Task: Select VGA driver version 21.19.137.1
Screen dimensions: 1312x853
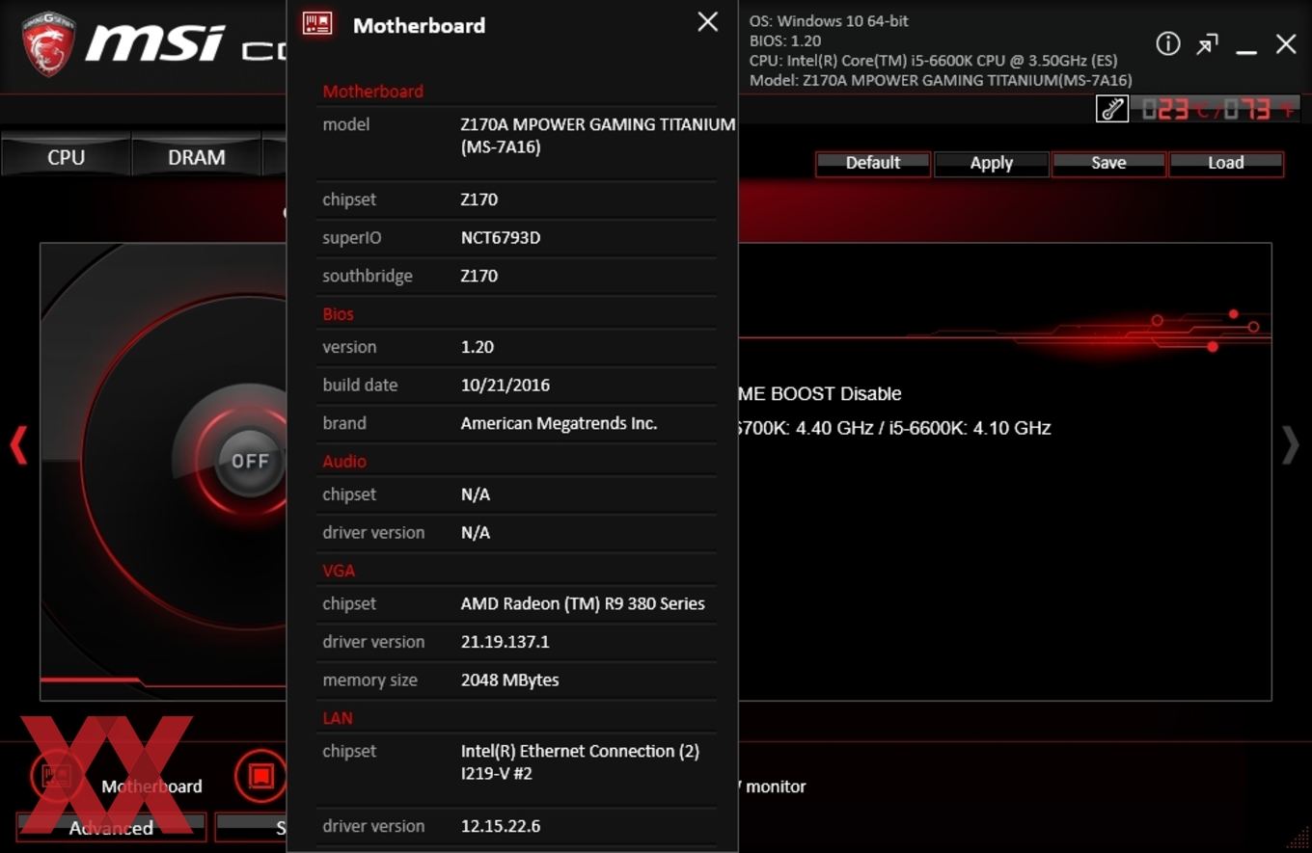Action: (505, 642)
